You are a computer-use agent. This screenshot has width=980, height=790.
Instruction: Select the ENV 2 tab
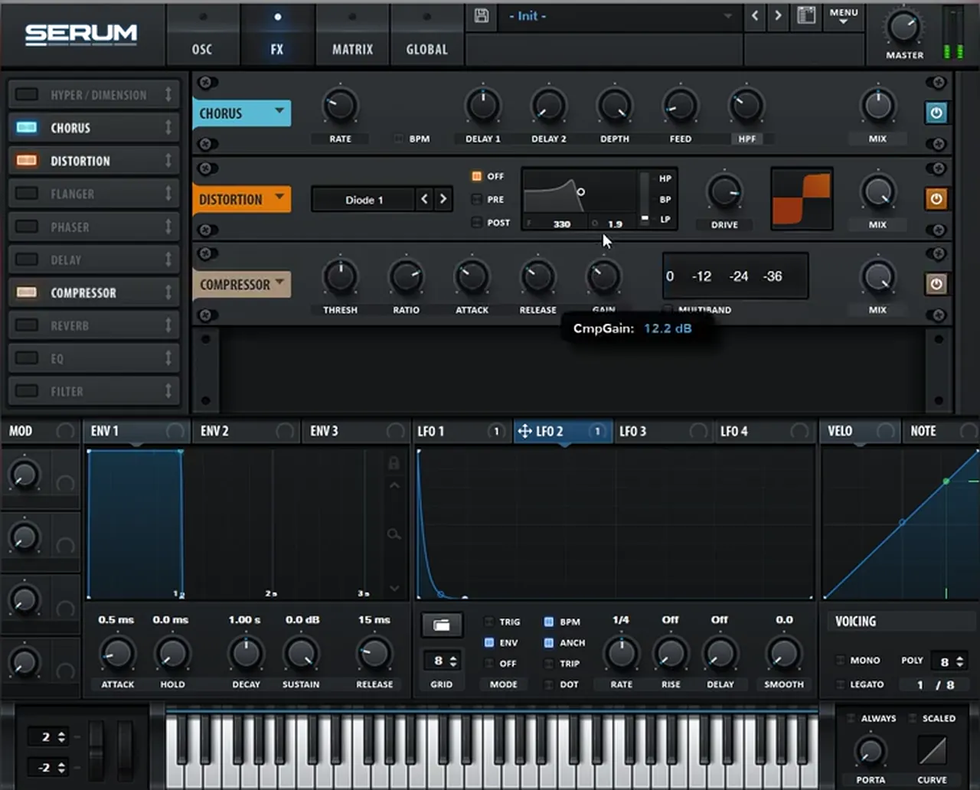246,431
